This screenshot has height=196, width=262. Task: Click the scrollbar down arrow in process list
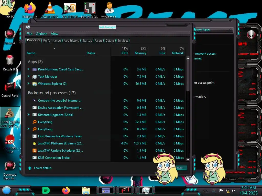(188, 160)
